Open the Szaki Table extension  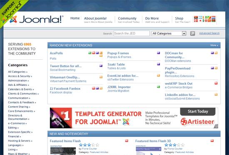[116, 64]
